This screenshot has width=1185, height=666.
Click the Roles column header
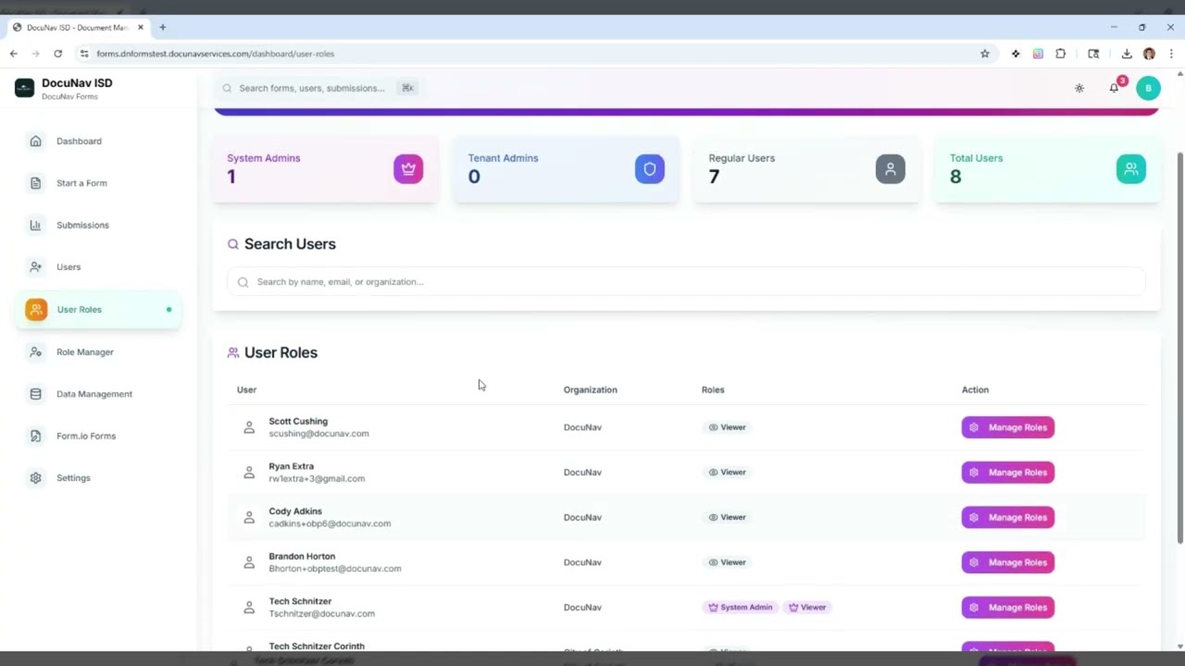713,389
